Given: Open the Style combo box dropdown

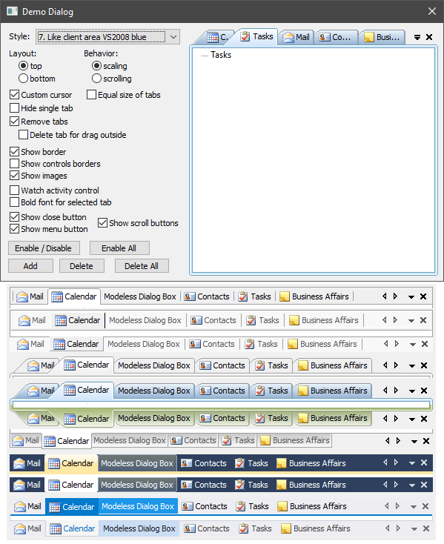Looking at the screenshot, I should pos(173,37).
